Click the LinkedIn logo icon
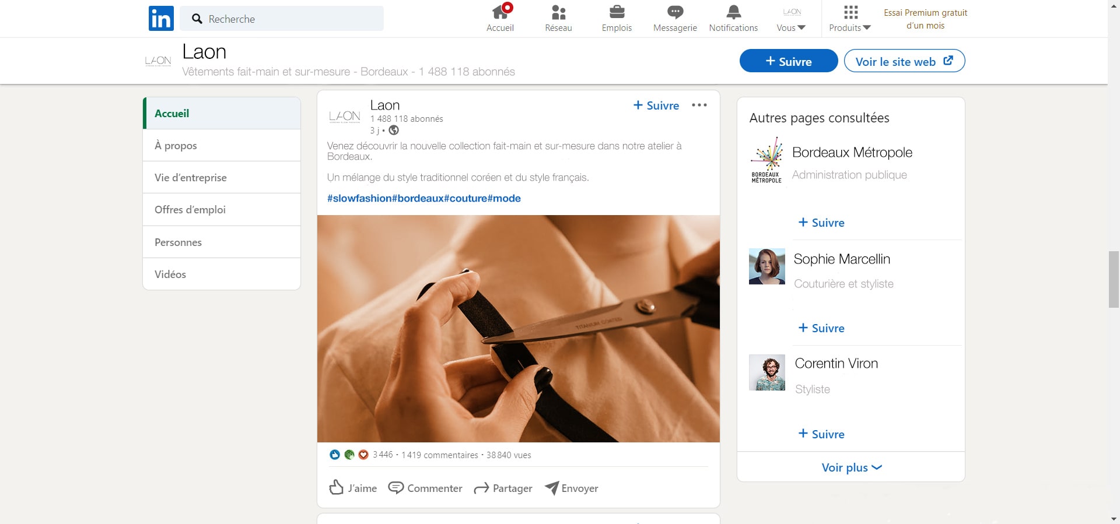The image size is (1120, 524). tap(161, 18)
